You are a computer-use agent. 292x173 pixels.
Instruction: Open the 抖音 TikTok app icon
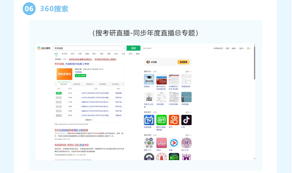[x=187, y=120]
